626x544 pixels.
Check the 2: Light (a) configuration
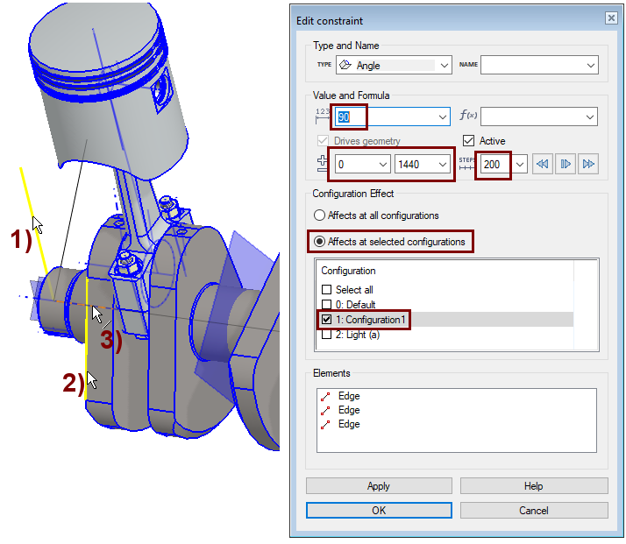(326, 335)
